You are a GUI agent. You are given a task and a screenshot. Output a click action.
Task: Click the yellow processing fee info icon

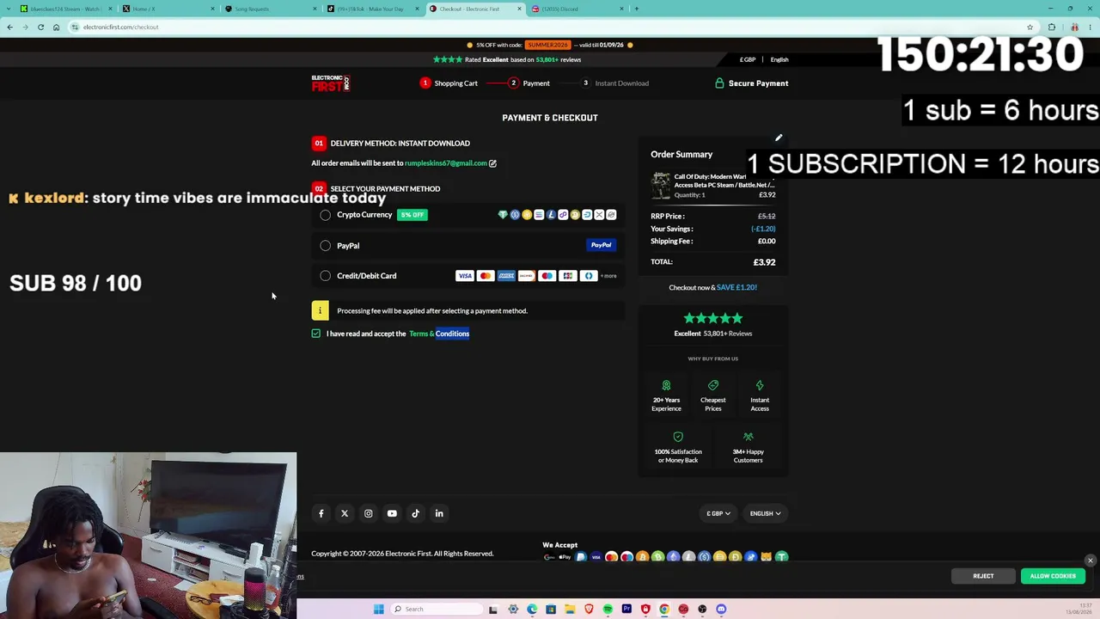(x=320, y=310)
